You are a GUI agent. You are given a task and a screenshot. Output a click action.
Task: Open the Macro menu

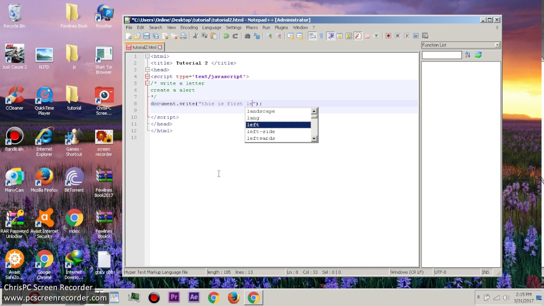(x=252, y=28)
